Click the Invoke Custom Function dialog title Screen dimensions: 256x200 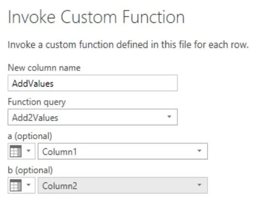click(96, 17)
